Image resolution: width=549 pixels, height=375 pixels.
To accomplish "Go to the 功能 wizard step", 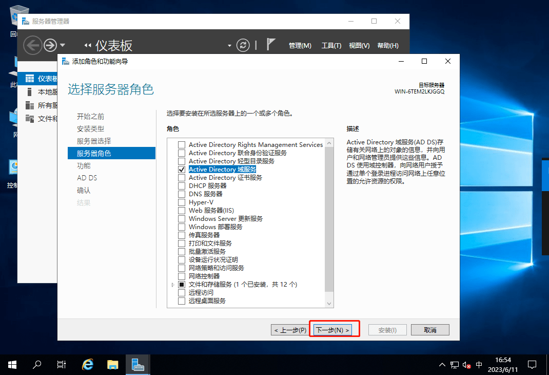I will coord(84,166).
